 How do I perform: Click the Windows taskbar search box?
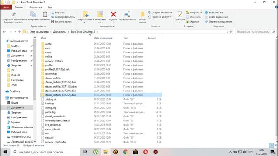click(45, 152)
